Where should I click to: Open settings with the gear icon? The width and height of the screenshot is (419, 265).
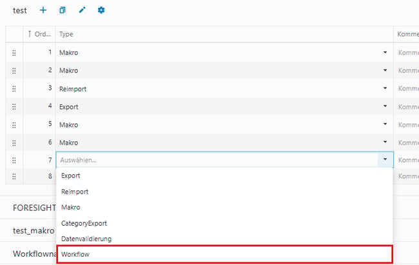click(101, 10)
